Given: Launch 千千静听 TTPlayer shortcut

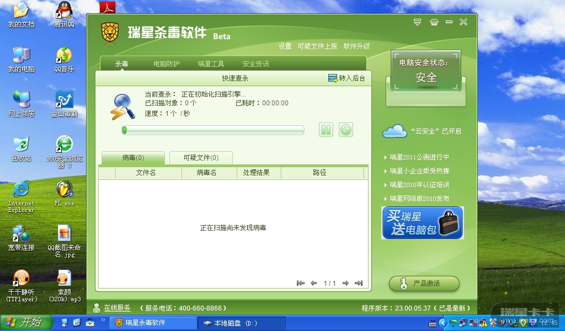Looking at the screenshot, I should [x=22, y=286].
